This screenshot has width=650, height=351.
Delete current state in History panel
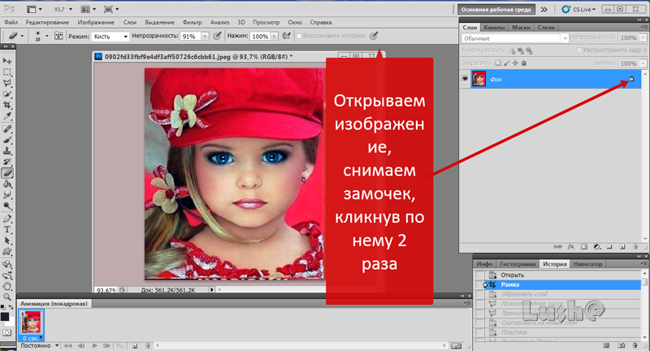tap(635, 344)
